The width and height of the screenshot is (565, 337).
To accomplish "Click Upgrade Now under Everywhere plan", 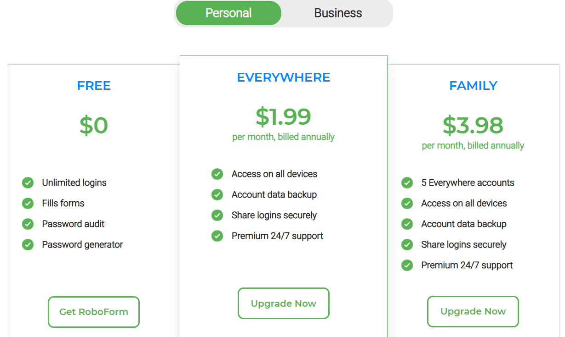I will 284,304.
